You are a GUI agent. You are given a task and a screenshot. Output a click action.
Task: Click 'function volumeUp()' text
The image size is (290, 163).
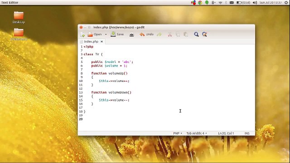coord(109,73)
